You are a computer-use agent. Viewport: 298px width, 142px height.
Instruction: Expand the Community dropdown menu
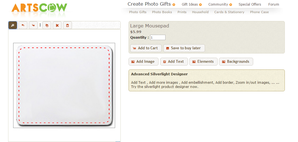(231, 5)
